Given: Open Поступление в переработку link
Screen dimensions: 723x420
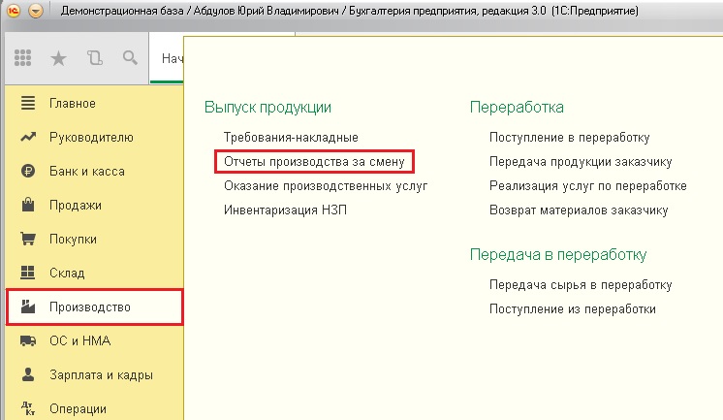Looking at the screenshot, I should pos(569,137).
